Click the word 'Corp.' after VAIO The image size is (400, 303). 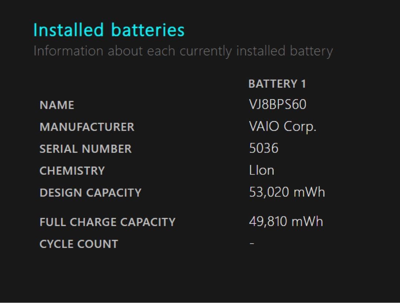tap(300, 127)
